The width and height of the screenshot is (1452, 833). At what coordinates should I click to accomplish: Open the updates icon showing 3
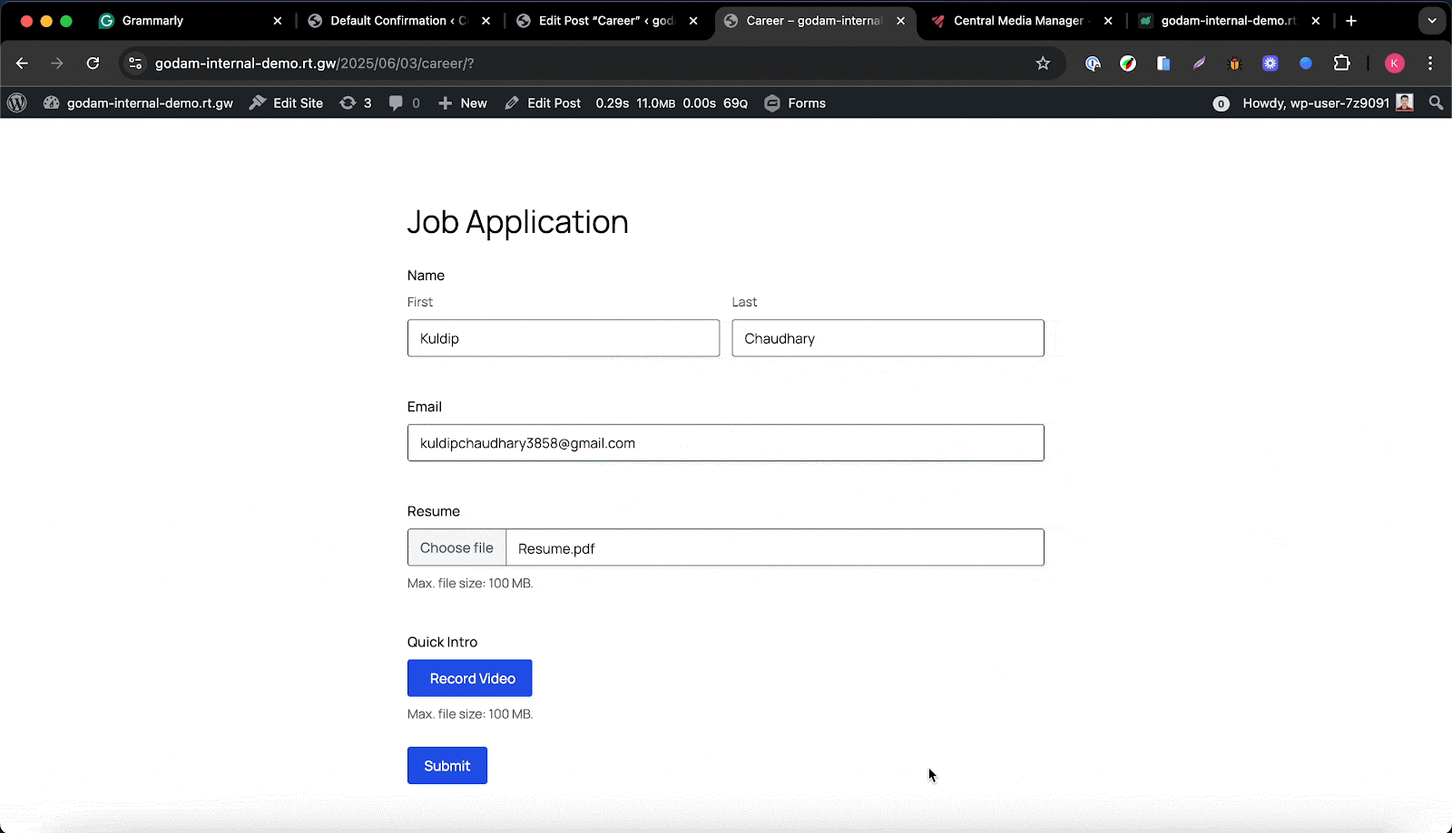tap(356, 103)
